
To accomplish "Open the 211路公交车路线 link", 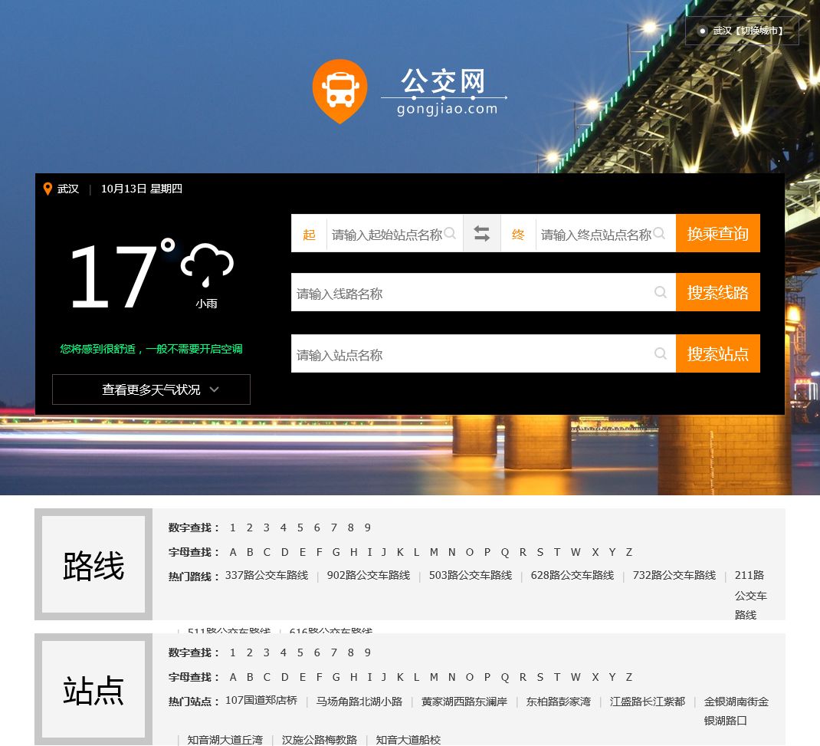I will pyautogui.click(x=750, y=595).
